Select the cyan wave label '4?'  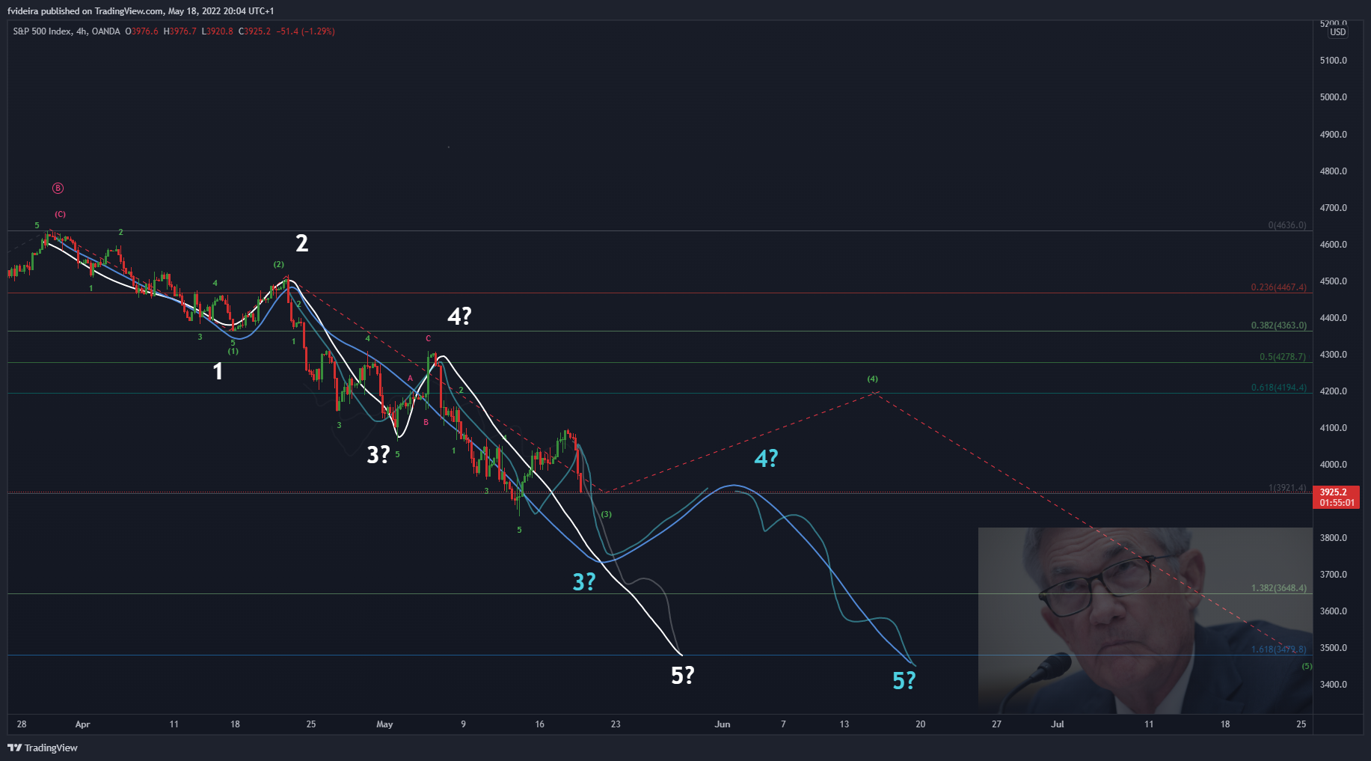click(x=766, y=458)
